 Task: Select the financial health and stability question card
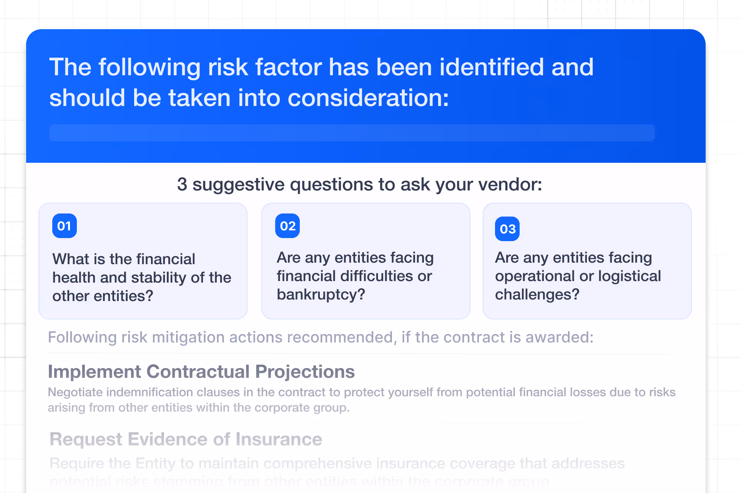pyautogui.click(x=143, y=261)
